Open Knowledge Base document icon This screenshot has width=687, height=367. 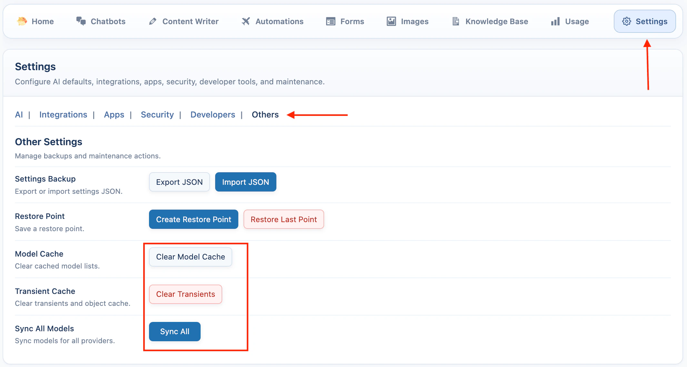455,21
